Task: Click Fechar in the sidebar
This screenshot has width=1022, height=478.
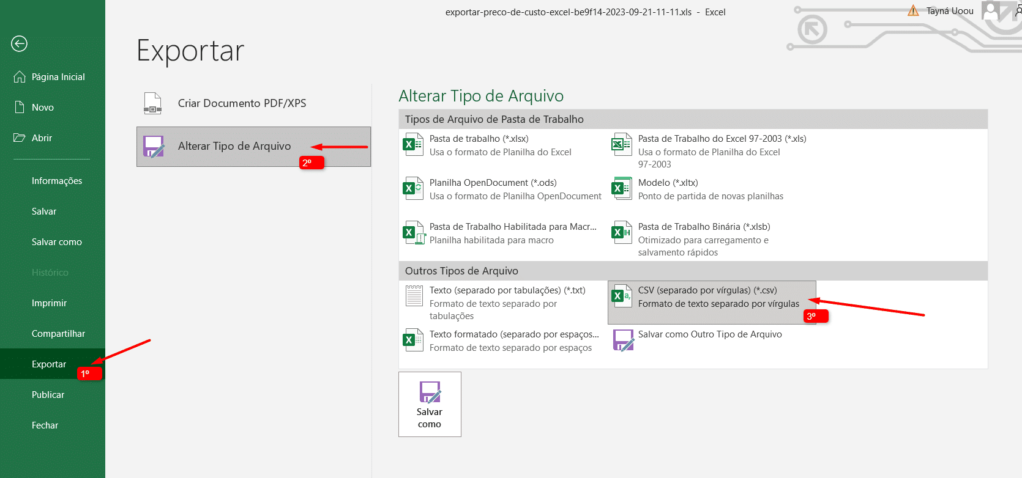Action: [45, 425]
